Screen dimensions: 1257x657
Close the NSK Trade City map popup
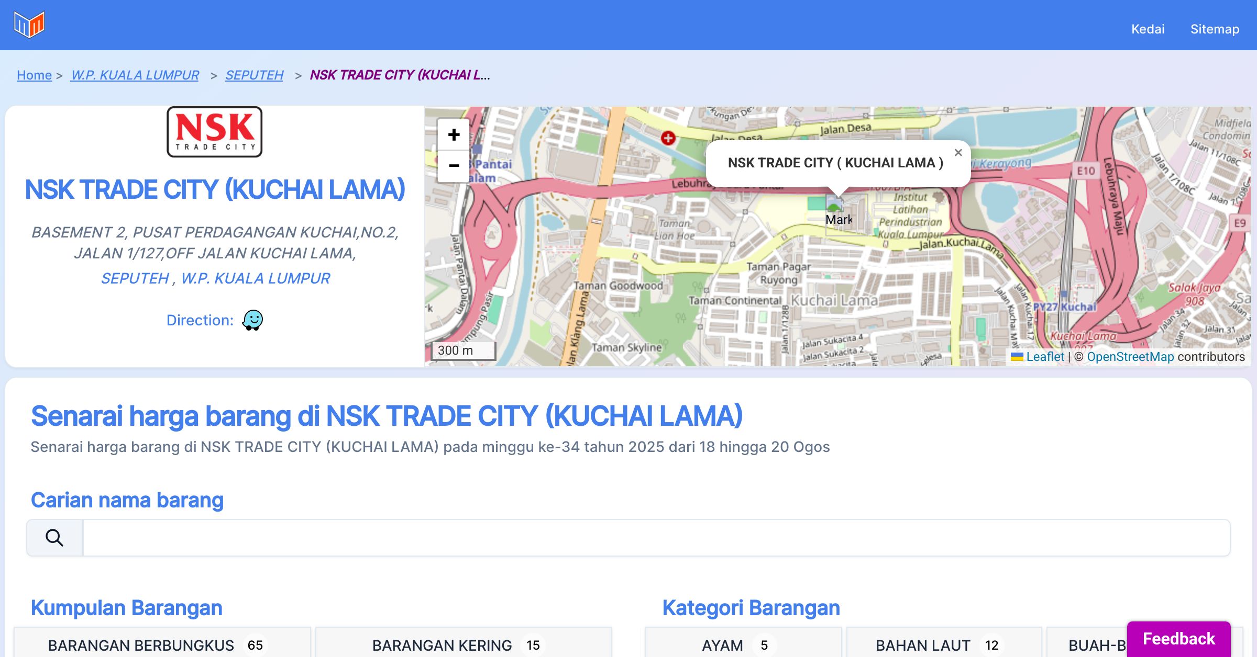tap(958, 153)
